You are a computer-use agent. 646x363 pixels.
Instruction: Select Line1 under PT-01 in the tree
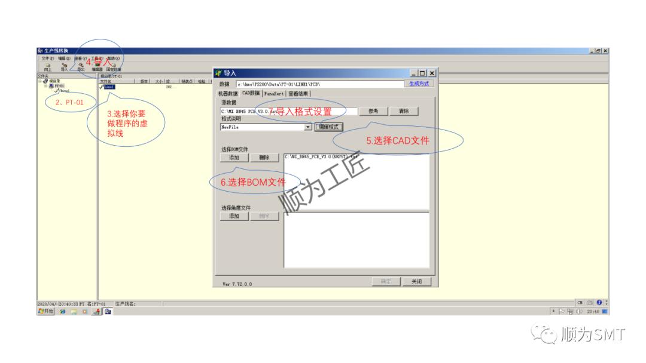point(64,90)
